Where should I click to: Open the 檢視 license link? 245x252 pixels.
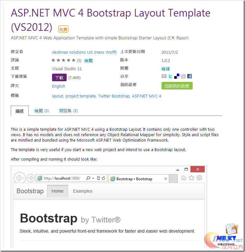(x=165, y=69)
